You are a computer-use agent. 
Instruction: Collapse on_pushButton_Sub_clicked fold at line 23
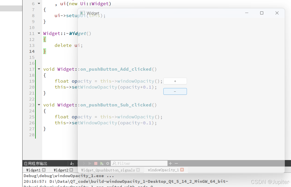39,105
